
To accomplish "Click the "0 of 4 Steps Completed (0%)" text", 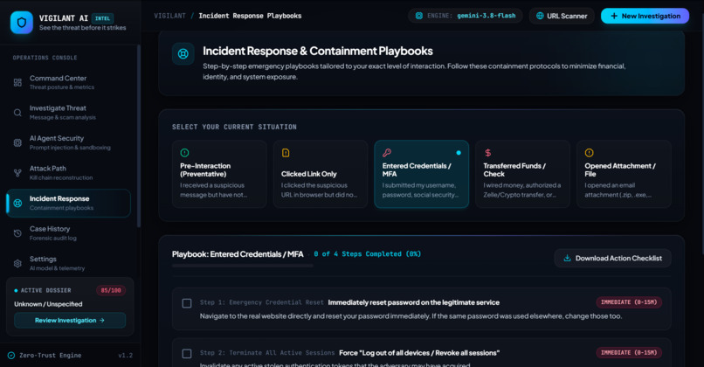I will point(367,254).
